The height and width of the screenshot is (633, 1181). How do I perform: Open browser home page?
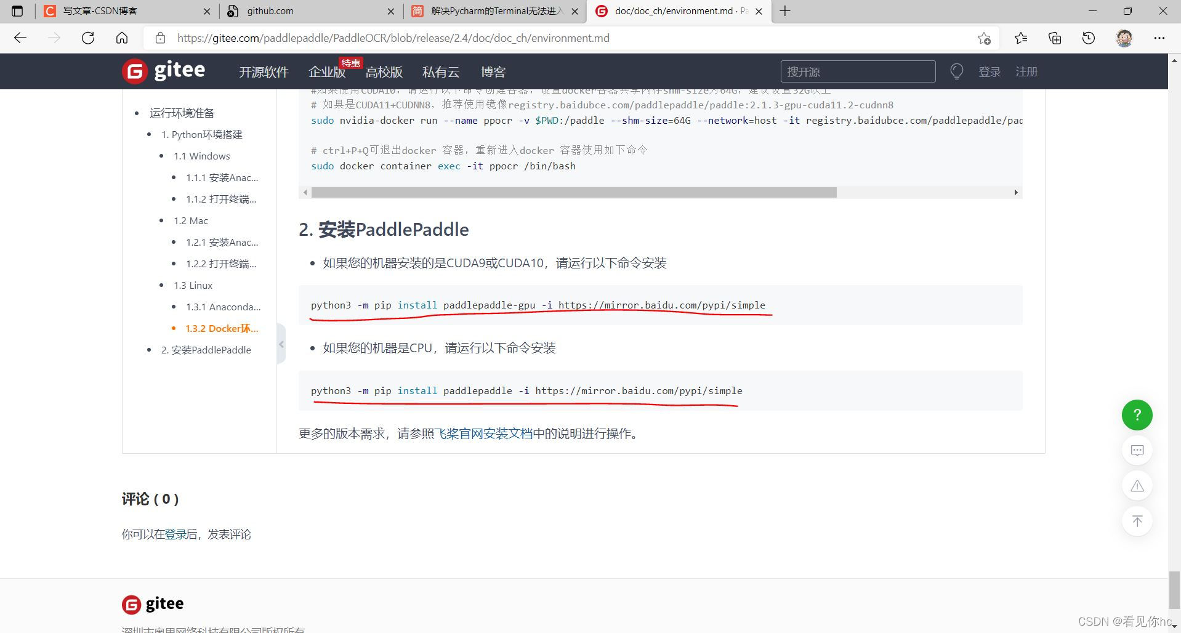point(122,38)
